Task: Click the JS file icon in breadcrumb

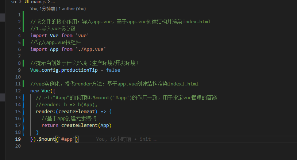Action: click(27, 2)
